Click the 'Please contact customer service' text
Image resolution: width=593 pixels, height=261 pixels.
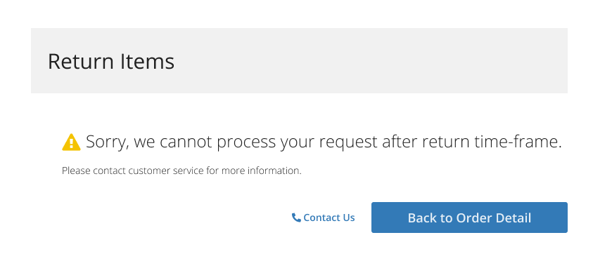[x=181, y=171]
